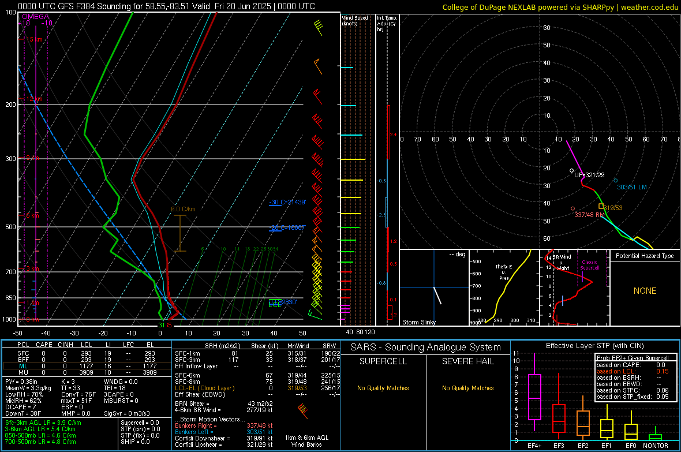
Task: Click the green LCL label on the skew-T
Action: coord(275,305)
